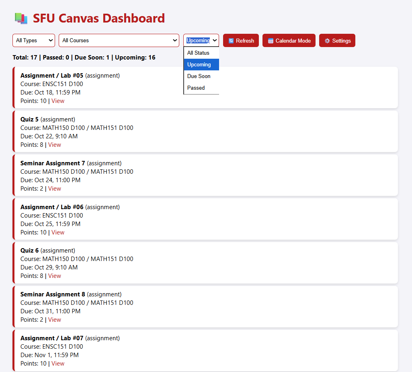The image size is (412, 372).
Task: Collapse the Upcoming status dropdown
Action: (x=201, y=41)
